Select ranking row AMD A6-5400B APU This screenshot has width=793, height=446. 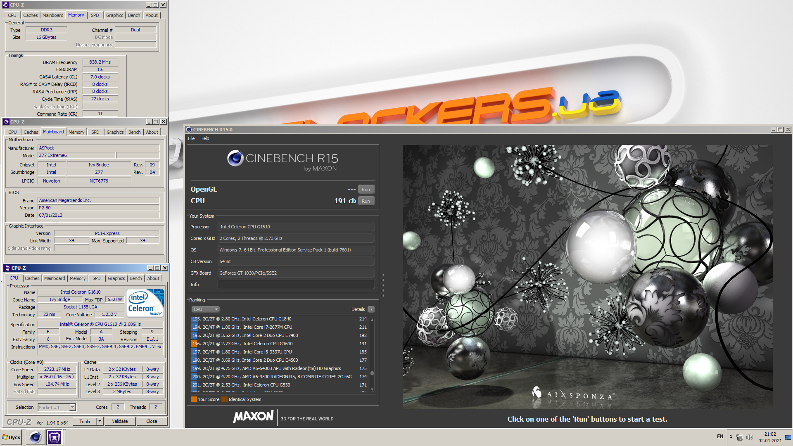(279, 368)
